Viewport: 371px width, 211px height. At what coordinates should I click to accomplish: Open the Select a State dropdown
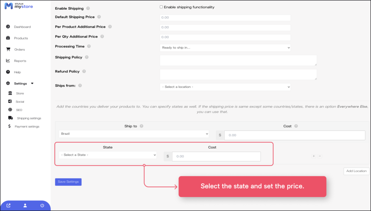coord(108,155)
